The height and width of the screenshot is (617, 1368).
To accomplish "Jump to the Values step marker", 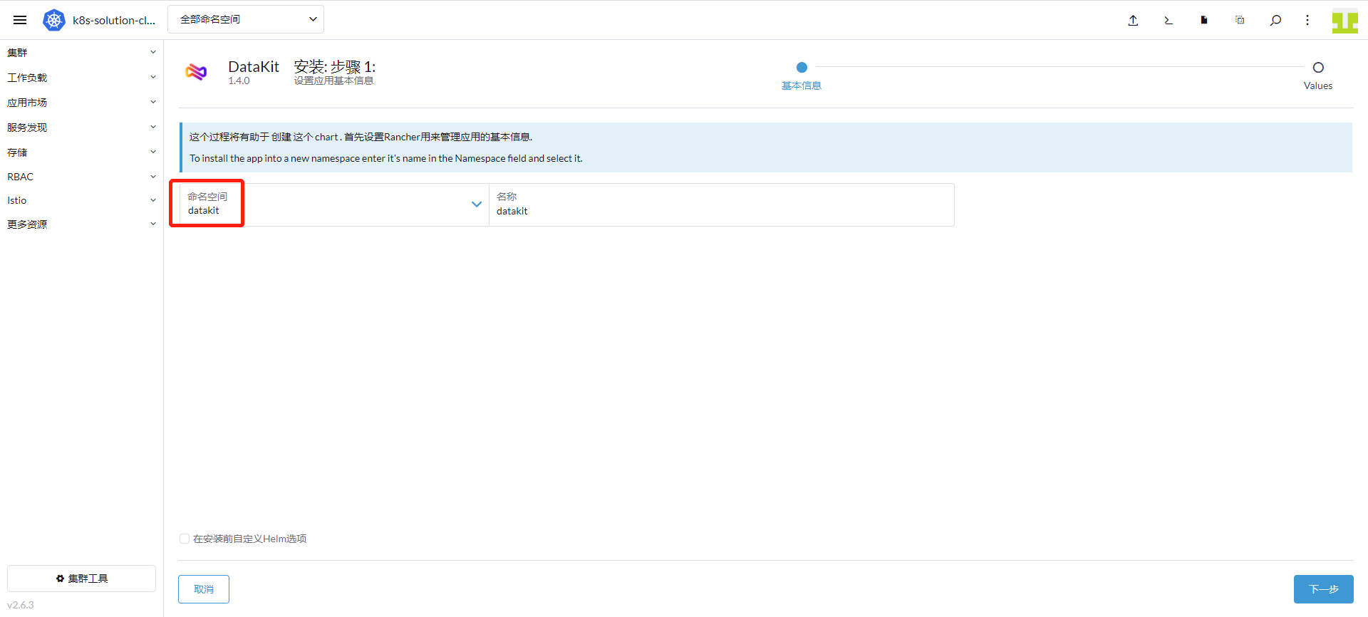I will coord(1318,68).
